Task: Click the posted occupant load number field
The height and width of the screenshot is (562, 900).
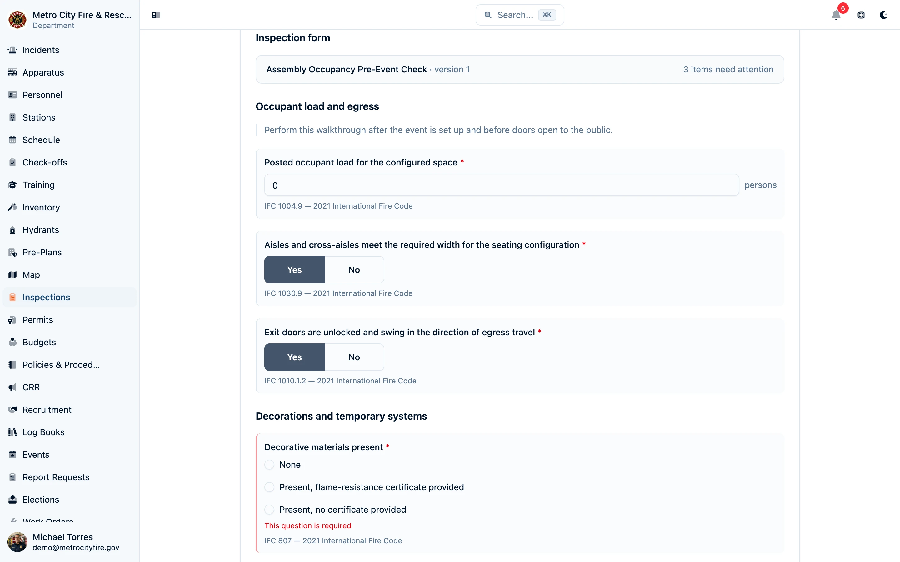Action: tap(501, 185)
